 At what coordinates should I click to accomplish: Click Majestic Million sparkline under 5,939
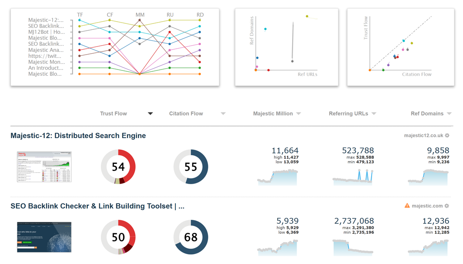point(278,247)
